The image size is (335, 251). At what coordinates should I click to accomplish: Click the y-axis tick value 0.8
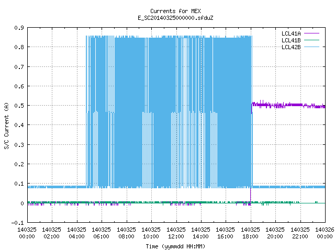[x=19, y=47]
